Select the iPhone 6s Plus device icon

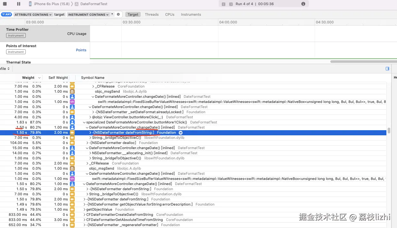(x=30, y=4)
